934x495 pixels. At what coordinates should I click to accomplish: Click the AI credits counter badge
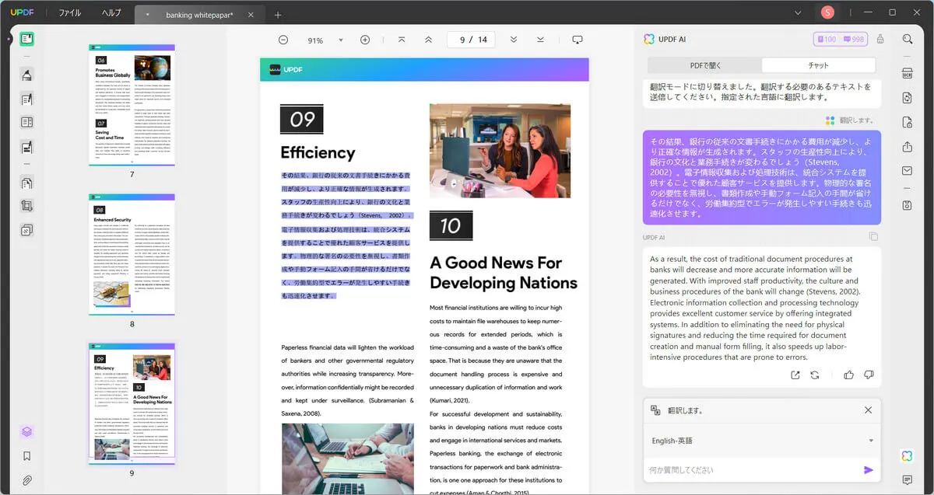click(x=840, y=40)
